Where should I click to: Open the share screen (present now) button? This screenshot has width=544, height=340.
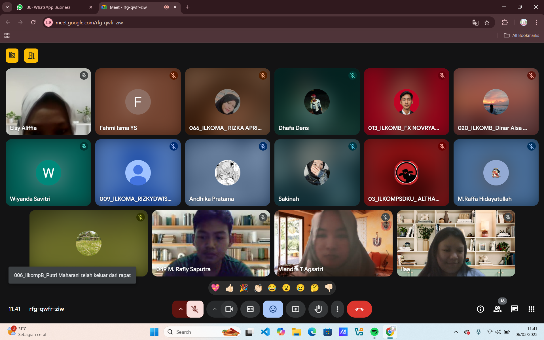pyautogui.click(x=295, y=309)
